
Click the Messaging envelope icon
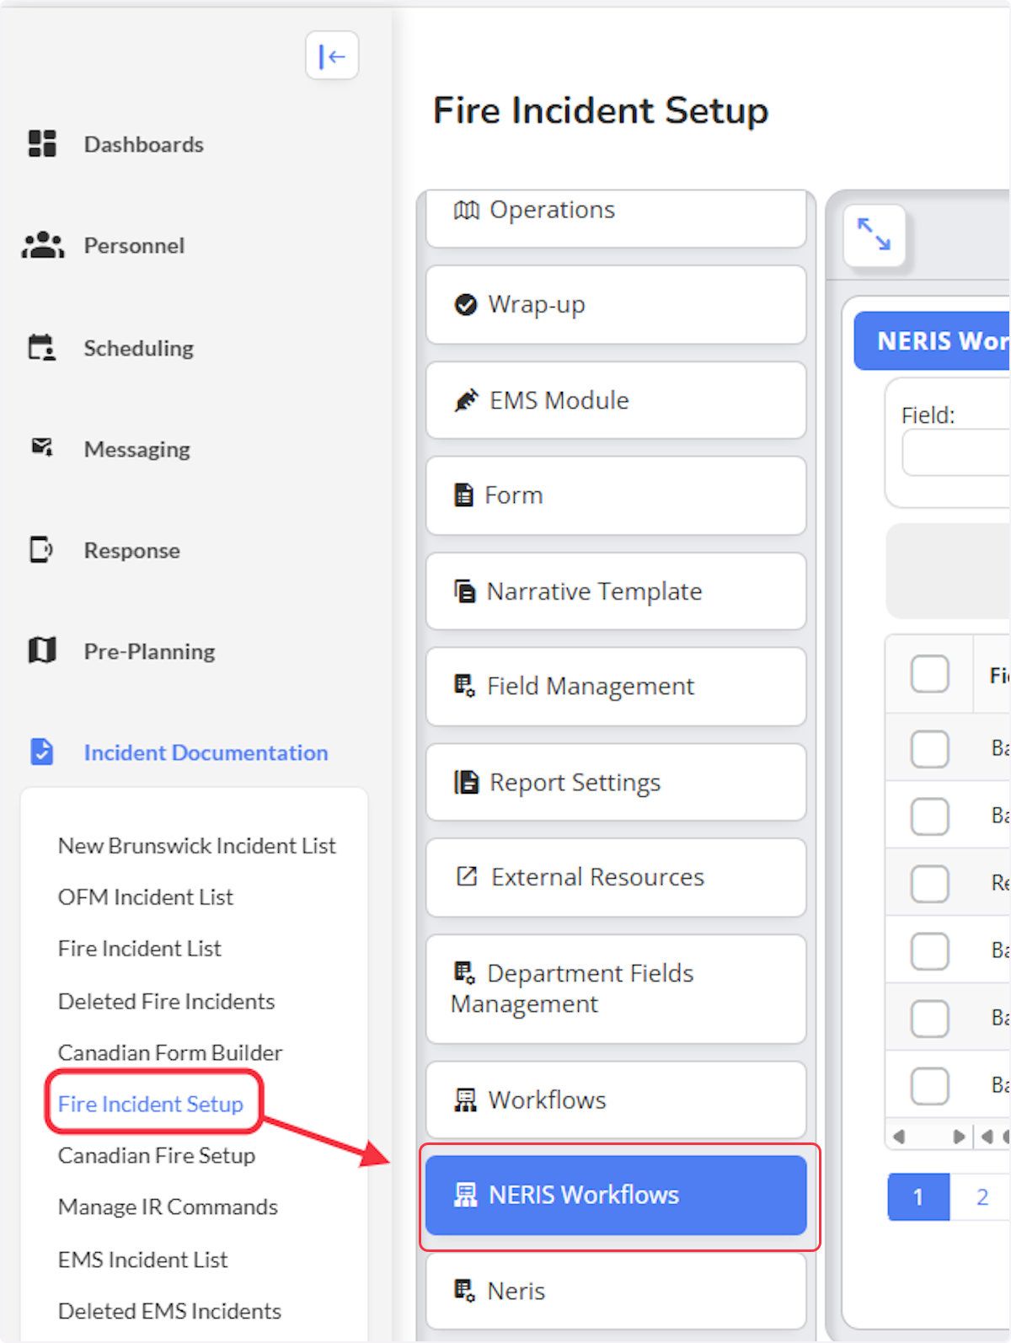42,447
